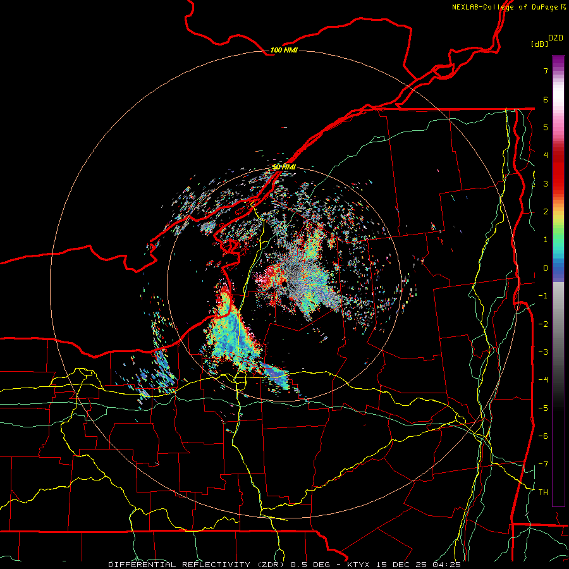This screenshot has height=569, width=569.
Task: Click the 0.5 DEG elevation text in footer
Action: (310, 565)
